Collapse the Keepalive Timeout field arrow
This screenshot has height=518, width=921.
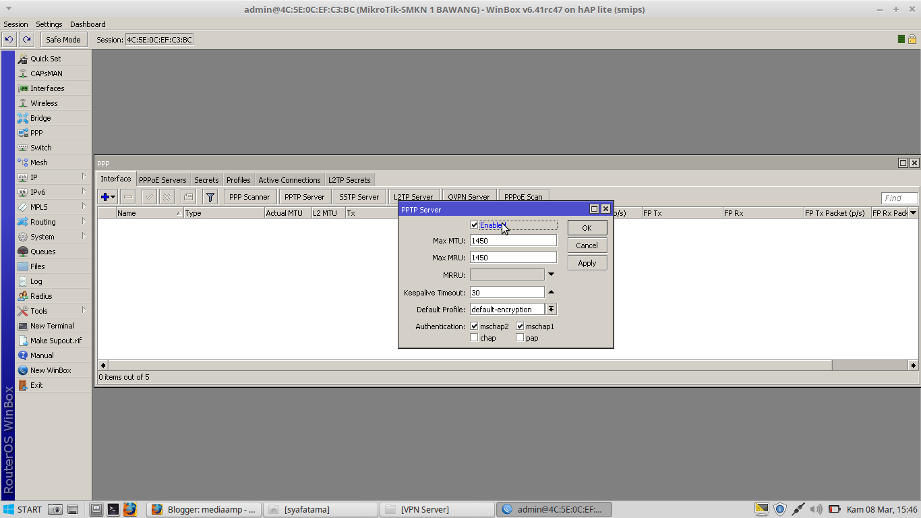tap(551, 292)
